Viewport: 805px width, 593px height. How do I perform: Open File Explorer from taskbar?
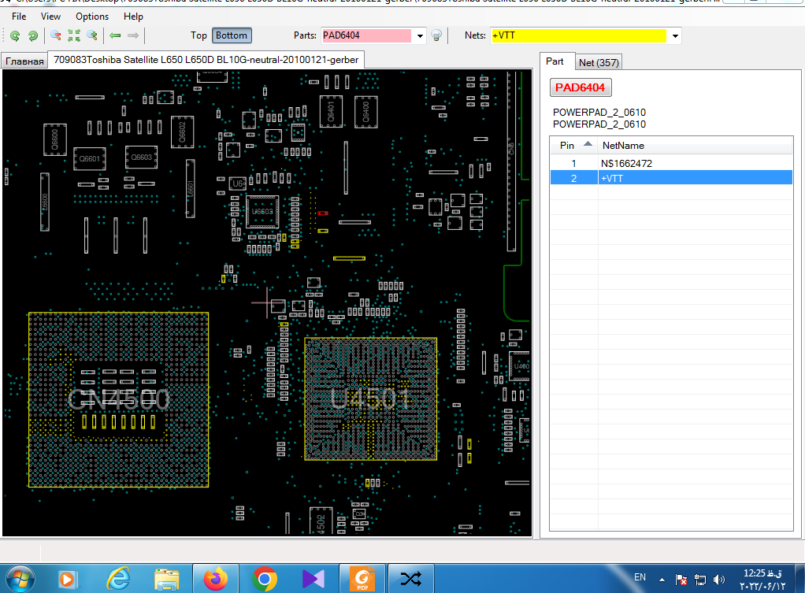click(x=166, y=580)
